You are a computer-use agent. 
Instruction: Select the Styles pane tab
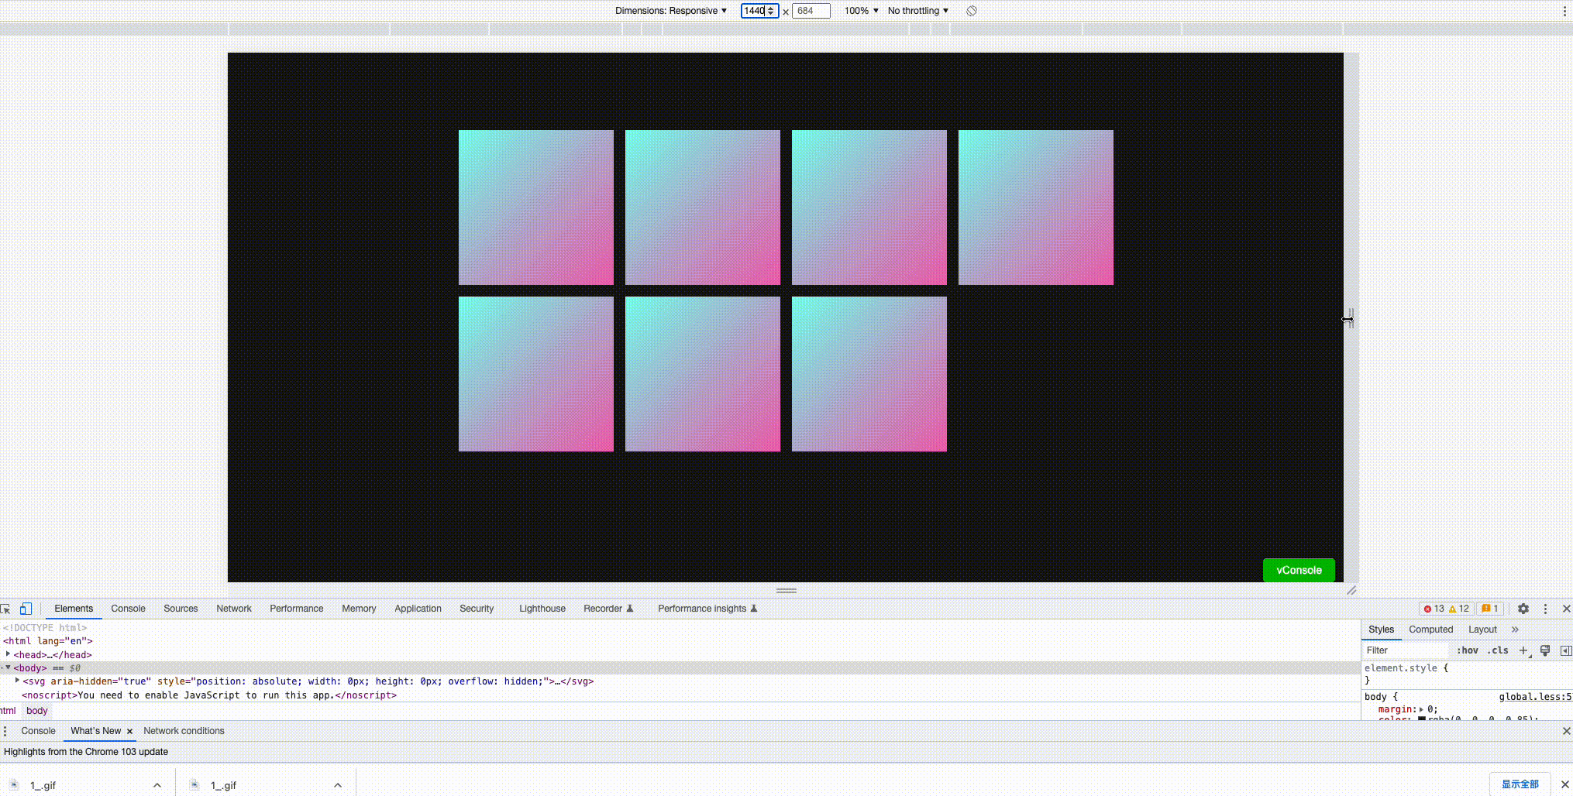(x=1381, y=630)
